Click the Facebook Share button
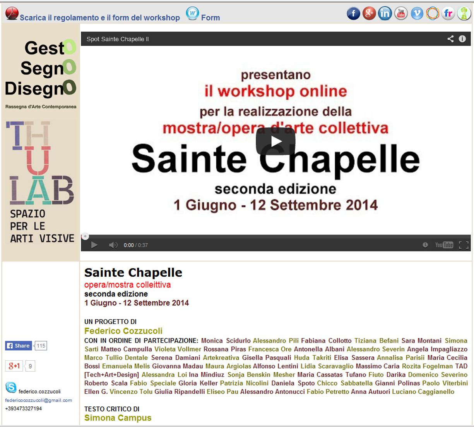 [x=18, y=346]
